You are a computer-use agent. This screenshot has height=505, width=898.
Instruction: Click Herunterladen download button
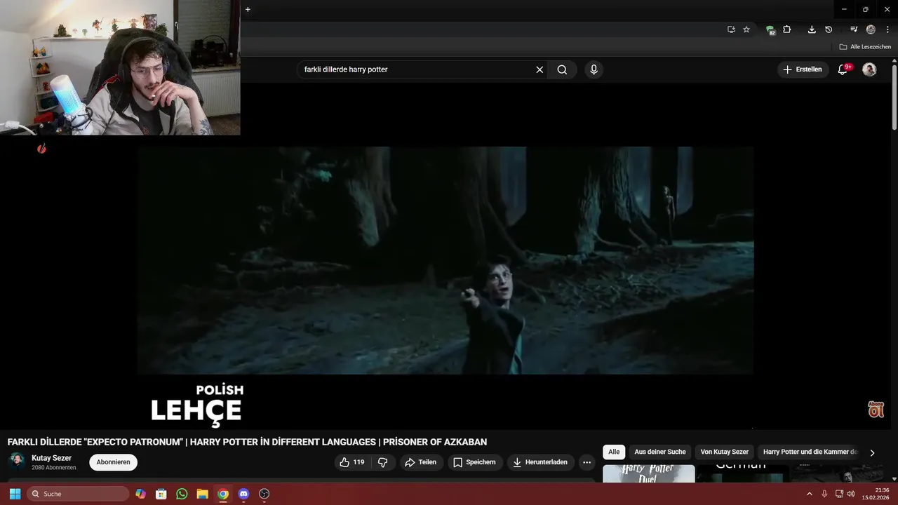540,462
